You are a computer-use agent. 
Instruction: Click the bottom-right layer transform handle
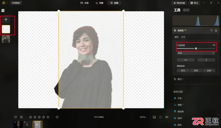click(123, 108)
